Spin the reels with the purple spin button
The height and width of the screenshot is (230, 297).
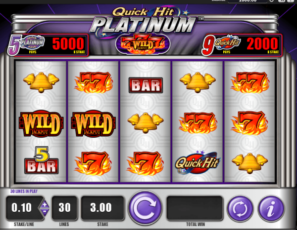pyautogui.click(x=145, y=207)
